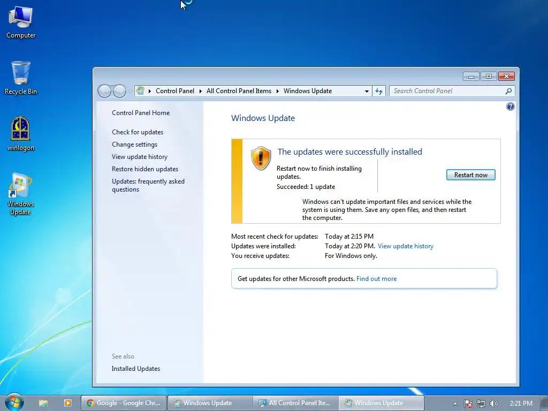Screen dimensions: 548x411
Task: Click the 'Windows Update' page title
Action: click(263, 118)
